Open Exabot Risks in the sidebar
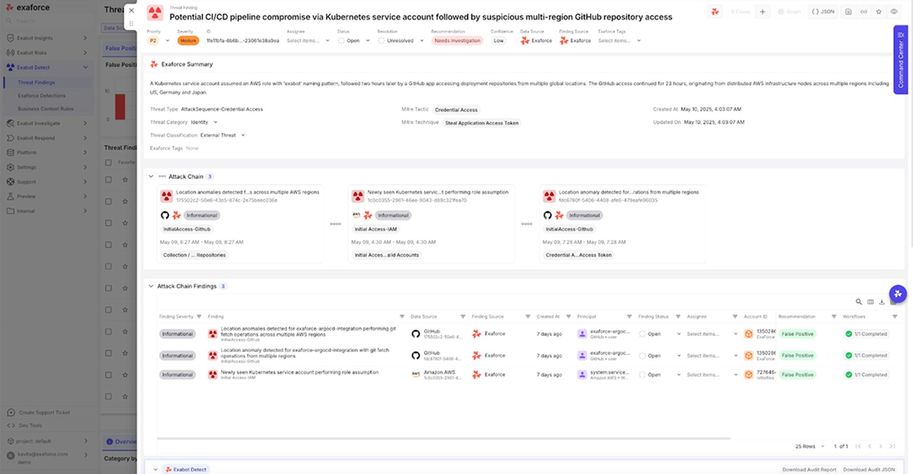The width and height of the screenshot is (913, 474). (x=47, y=53)
